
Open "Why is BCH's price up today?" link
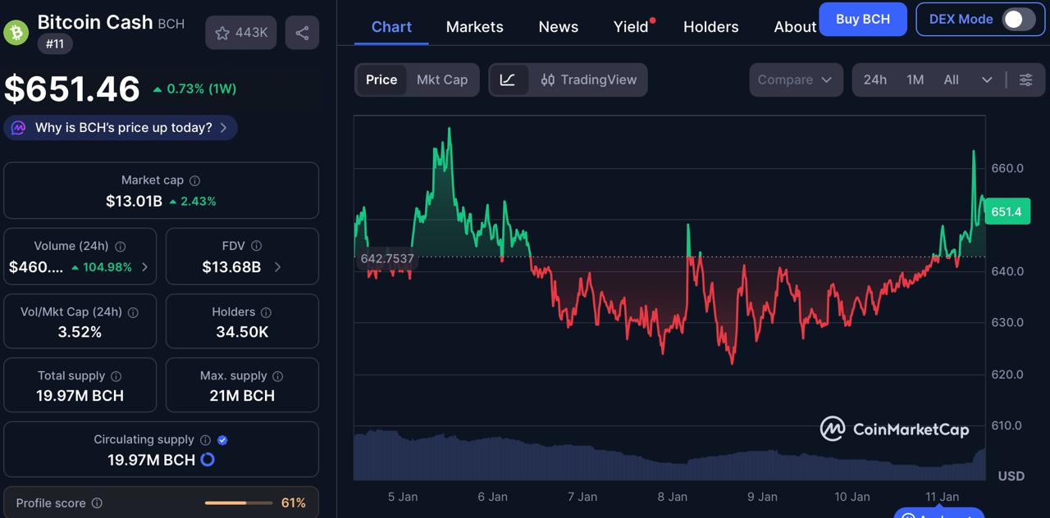[120, 127]
